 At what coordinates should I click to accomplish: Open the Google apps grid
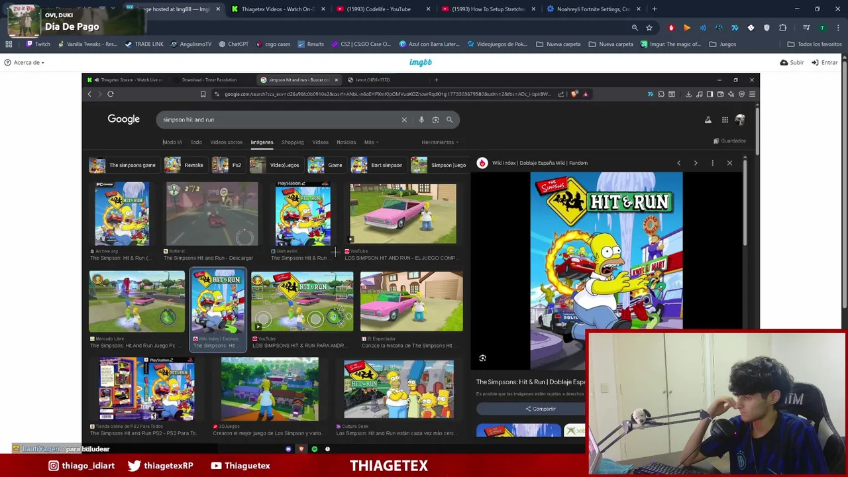point(725,120)
